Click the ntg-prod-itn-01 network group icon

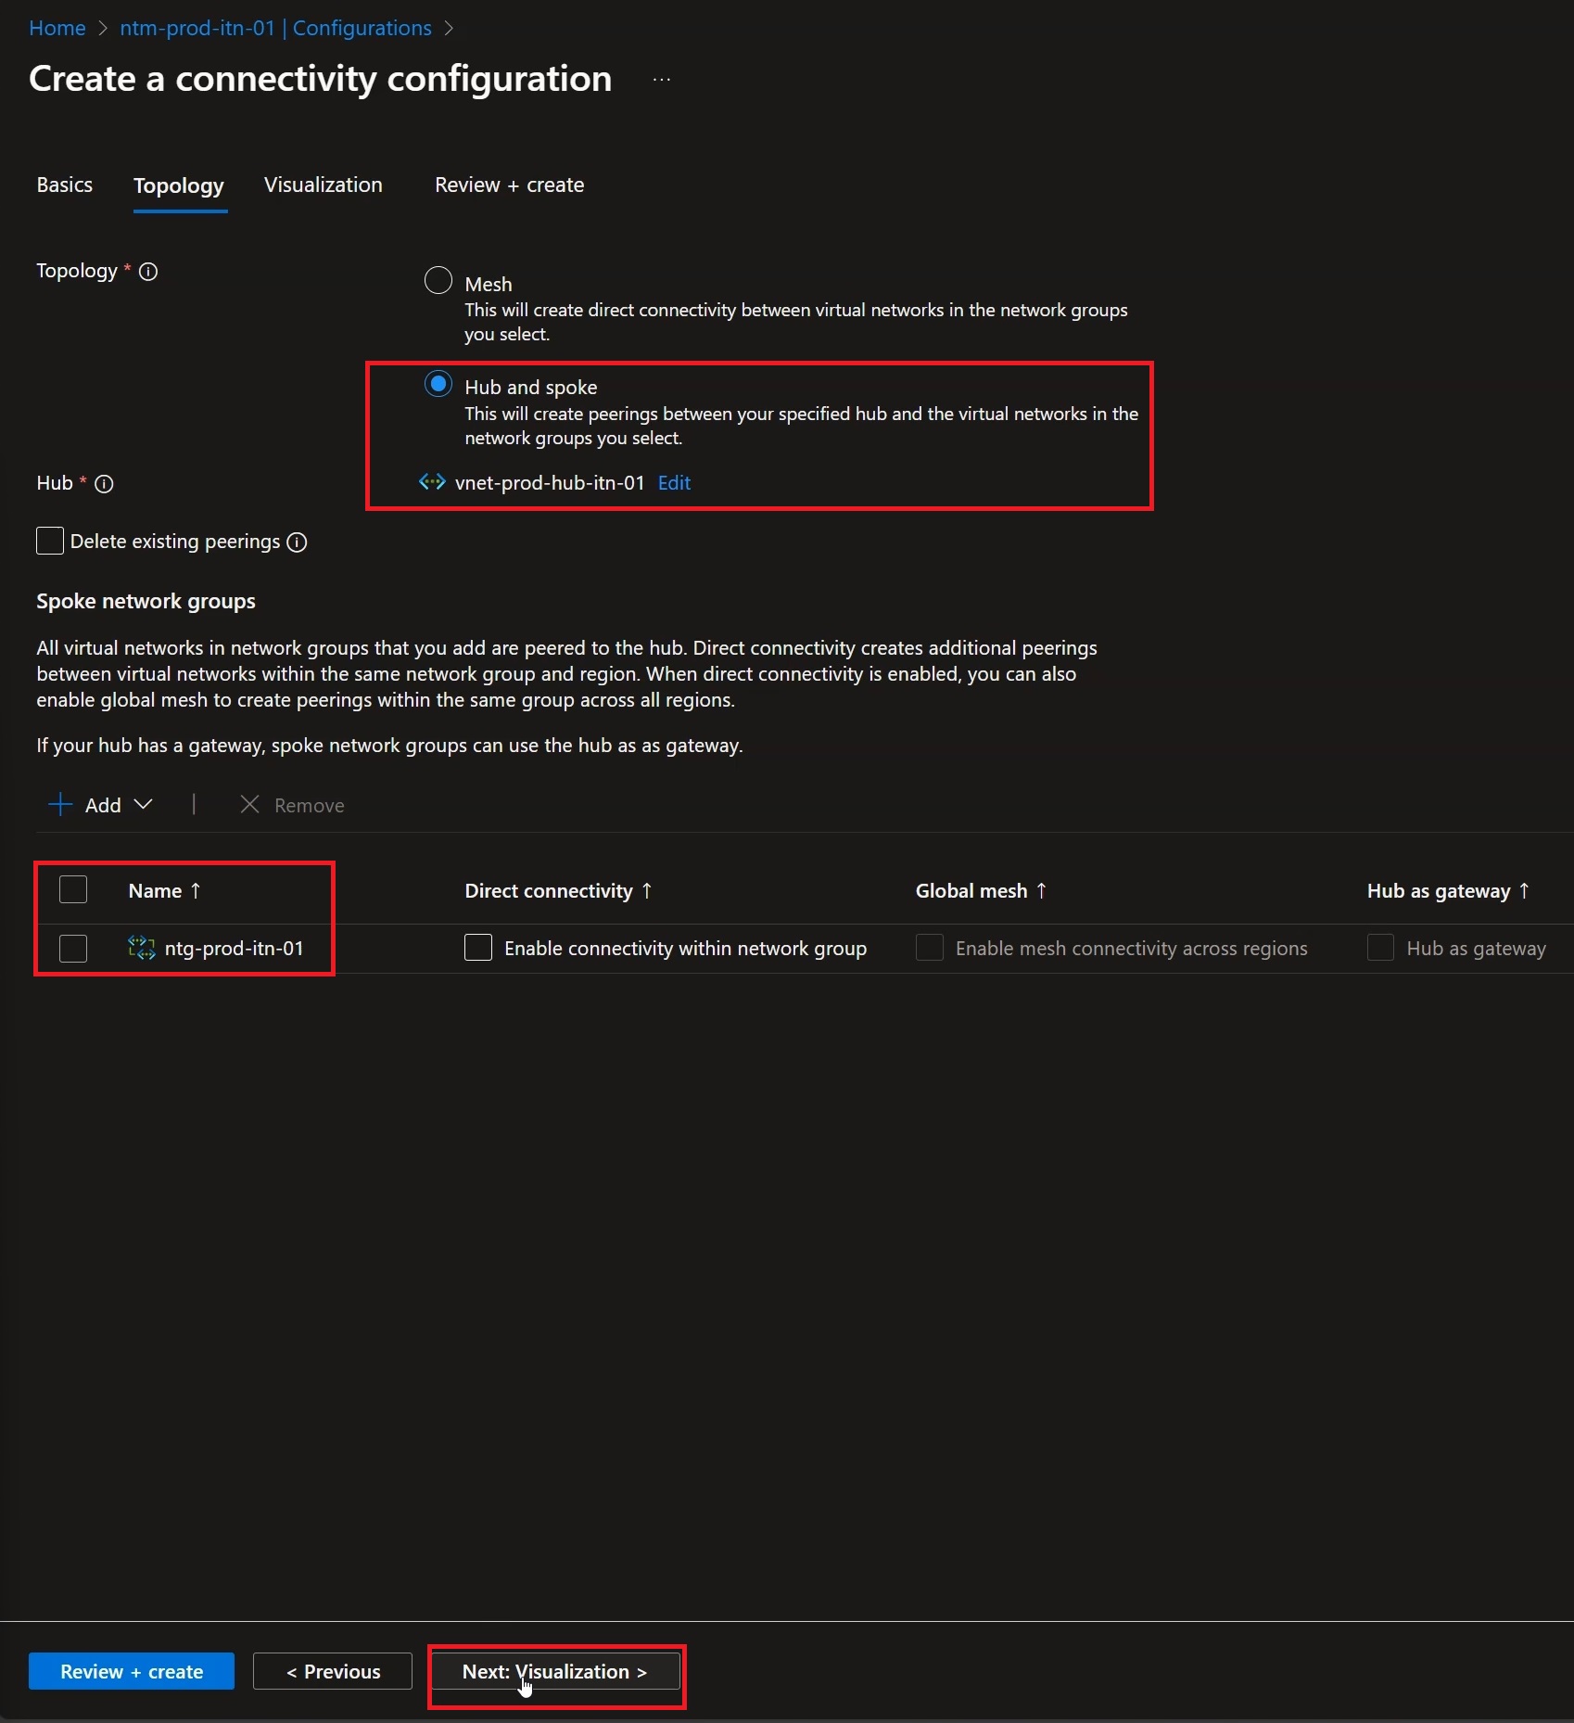141,948
